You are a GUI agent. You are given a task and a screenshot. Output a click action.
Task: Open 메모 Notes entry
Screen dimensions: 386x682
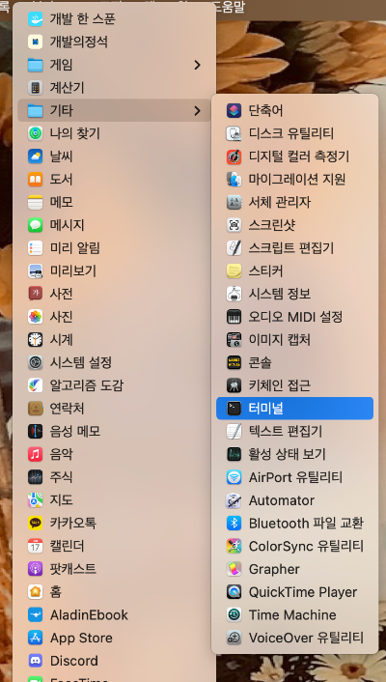114,202
